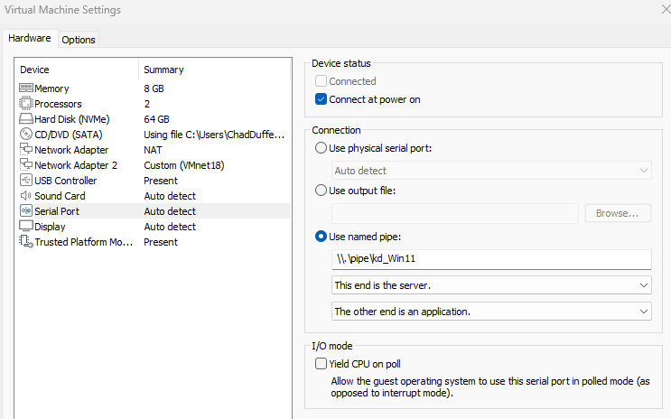Viewport: 671px width, 419px height.
Task: Select Use physical serial port option
Action: (321, 148)
